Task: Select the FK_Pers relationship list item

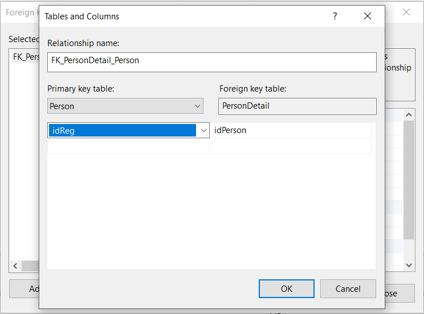Action: point(26,57)
